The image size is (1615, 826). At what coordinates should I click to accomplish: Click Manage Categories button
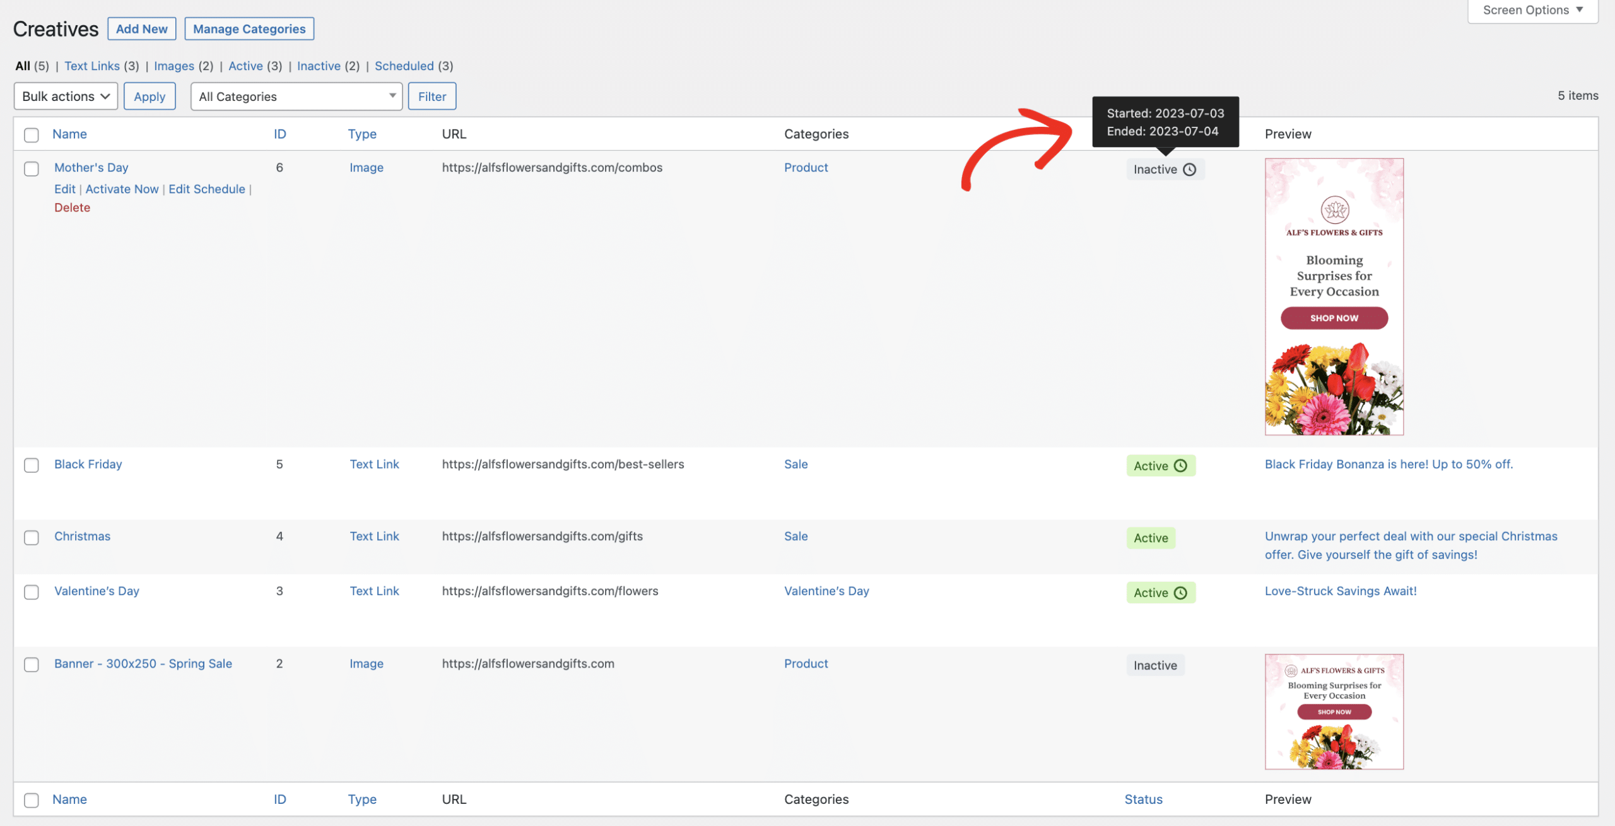pyautogui.click(x=250, y=28)
